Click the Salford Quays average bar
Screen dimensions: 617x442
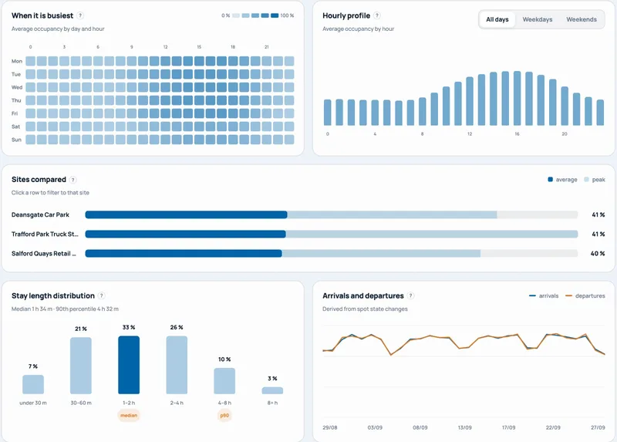click(x=184, y=254)
